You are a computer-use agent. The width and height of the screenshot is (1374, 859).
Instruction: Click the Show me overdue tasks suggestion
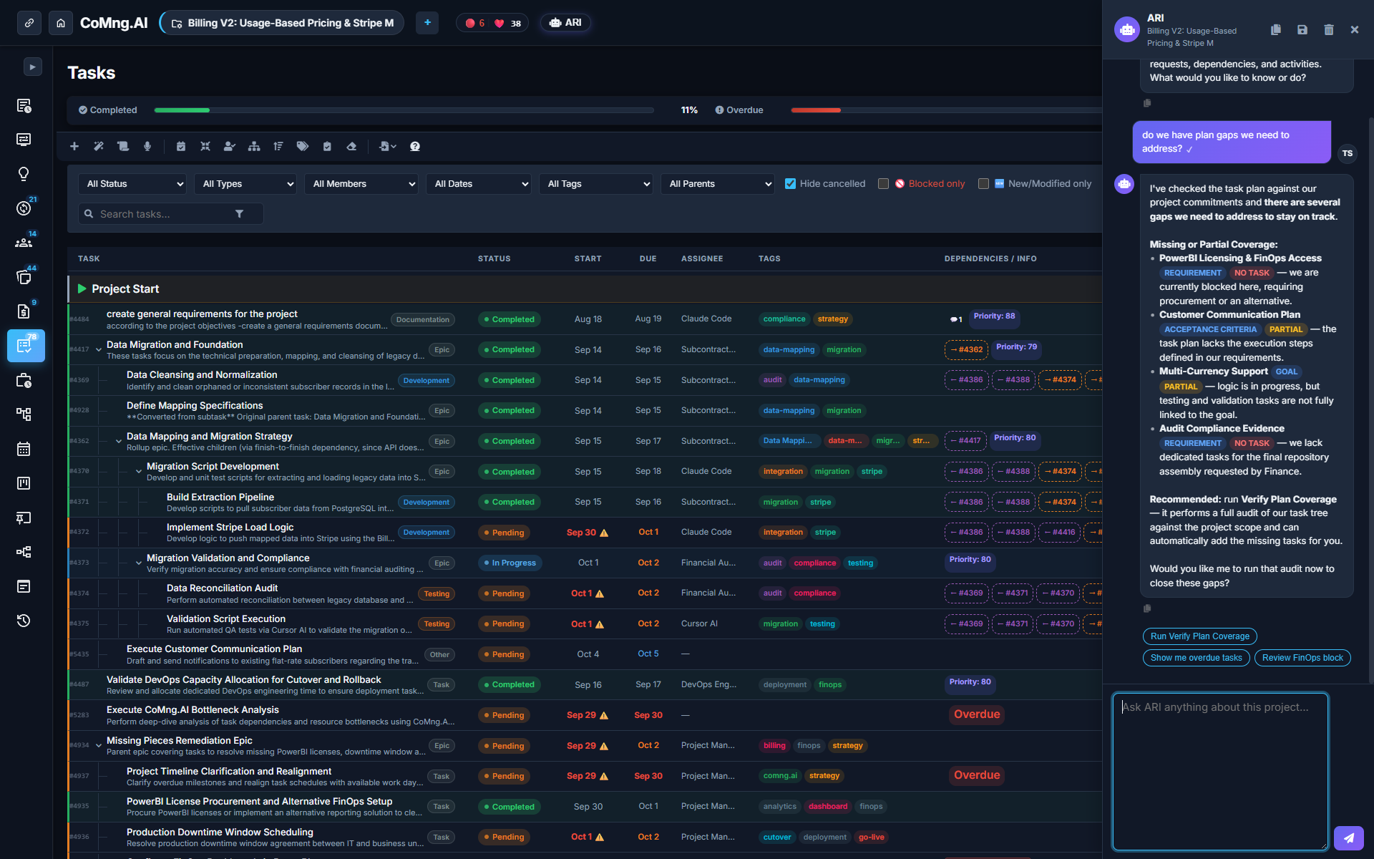pos(1196,658)
